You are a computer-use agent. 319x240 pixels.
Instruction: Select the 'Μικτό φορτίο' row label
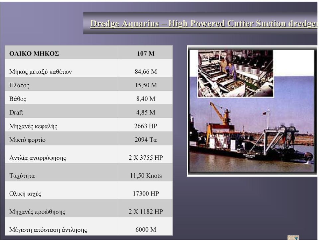(27, 140)
